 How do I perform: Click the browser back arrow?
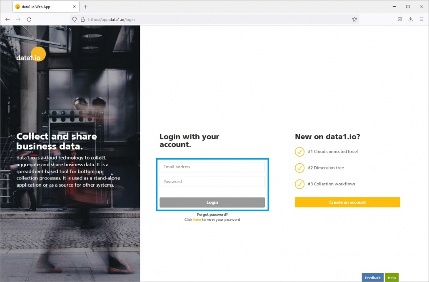pyautogui.click(x=7, y=20)
